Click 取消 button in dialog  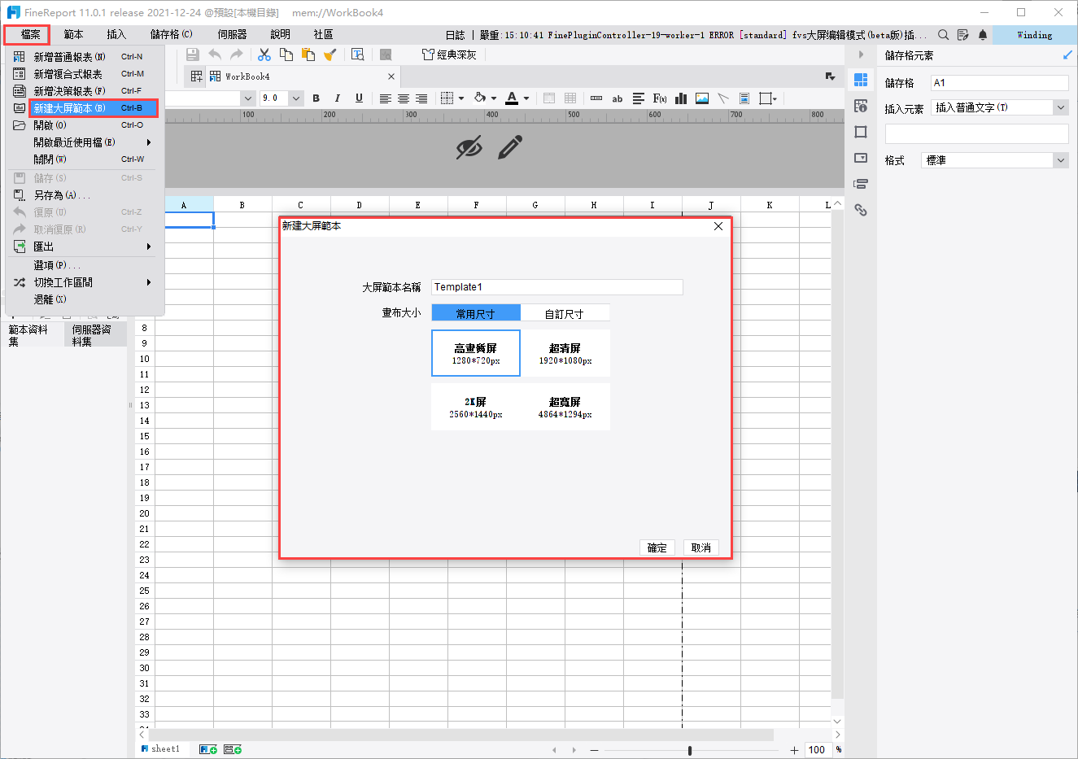pos(701,547)
